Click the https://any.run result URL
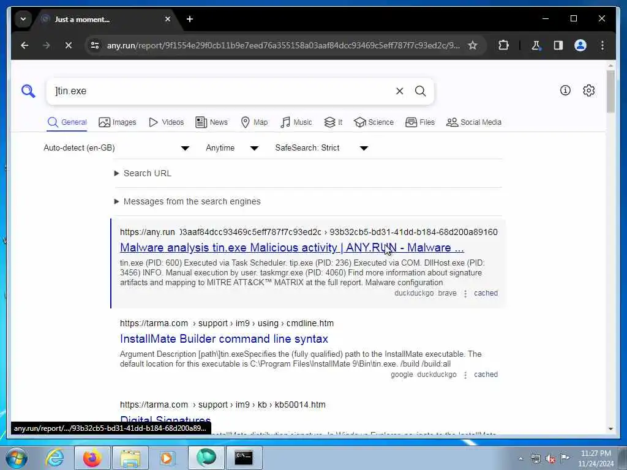The width and height of the screenshot is (627, 470). point(309,232)
